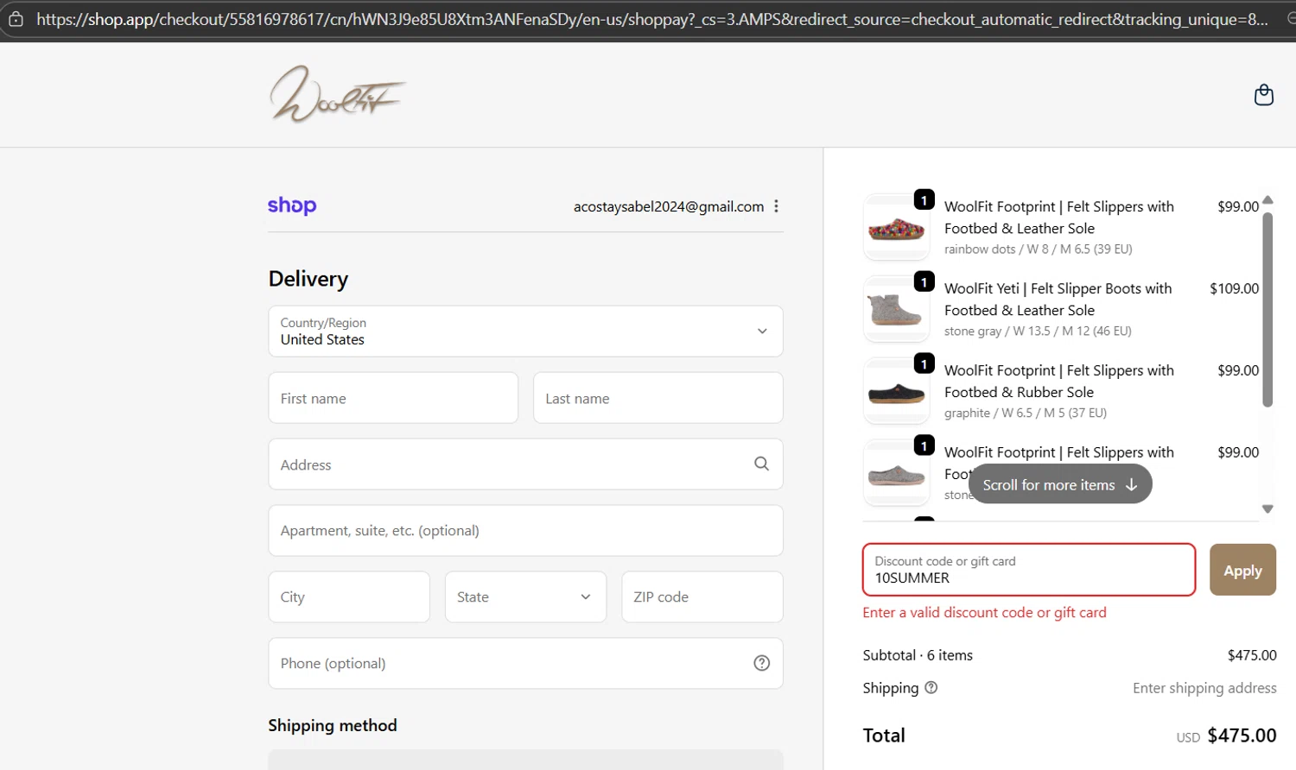Click the Delivery heading
Viewport: 1296px width, 770px height.
pyautogui.click(x=308, y=279)
